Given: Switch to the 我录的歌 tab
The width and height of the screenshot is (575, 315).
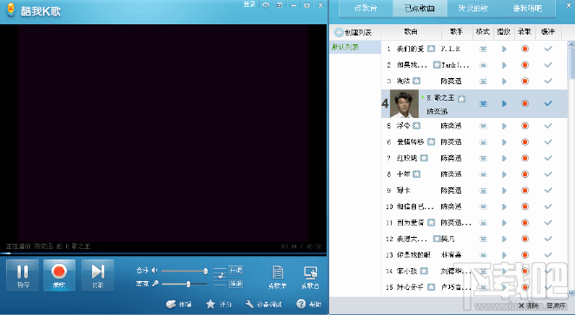Looking at the screenshot, I should (473, 8).
